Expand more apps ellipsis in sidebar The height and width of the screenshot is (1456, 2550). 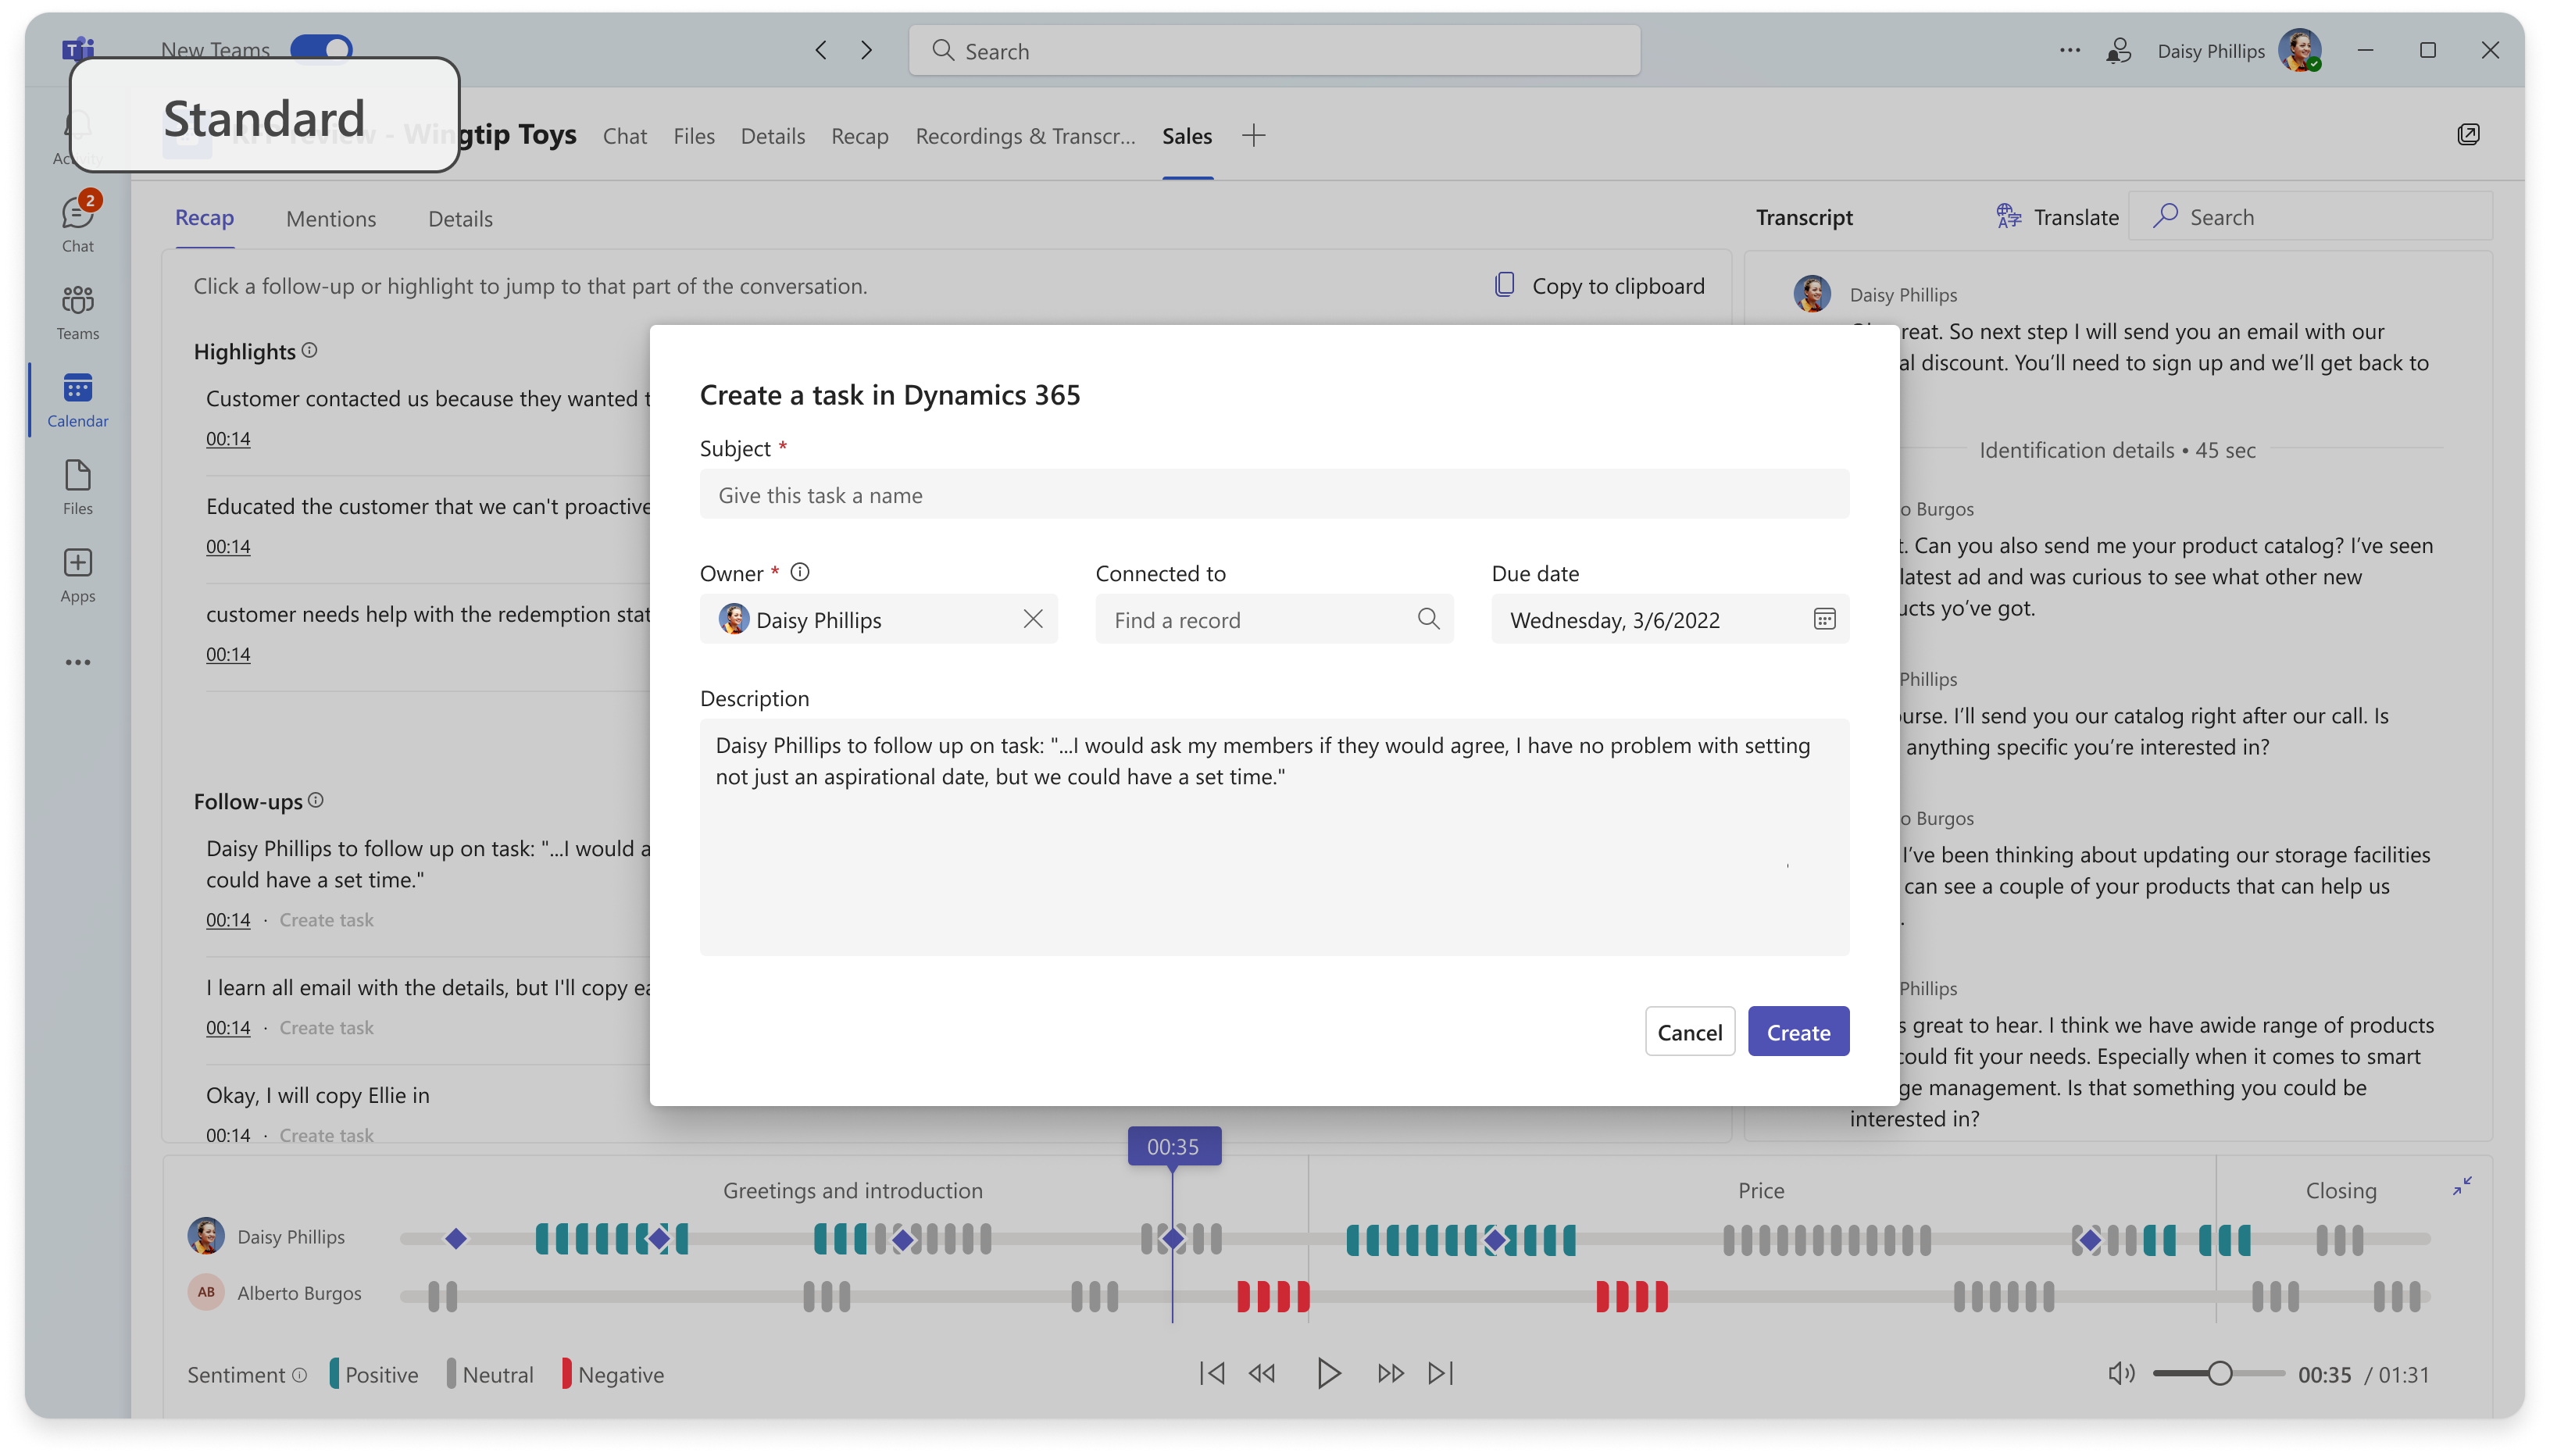coord(77,662)
